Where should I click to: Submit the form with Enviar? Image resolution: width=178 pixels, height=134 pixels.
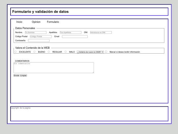(x=16, y=75)
